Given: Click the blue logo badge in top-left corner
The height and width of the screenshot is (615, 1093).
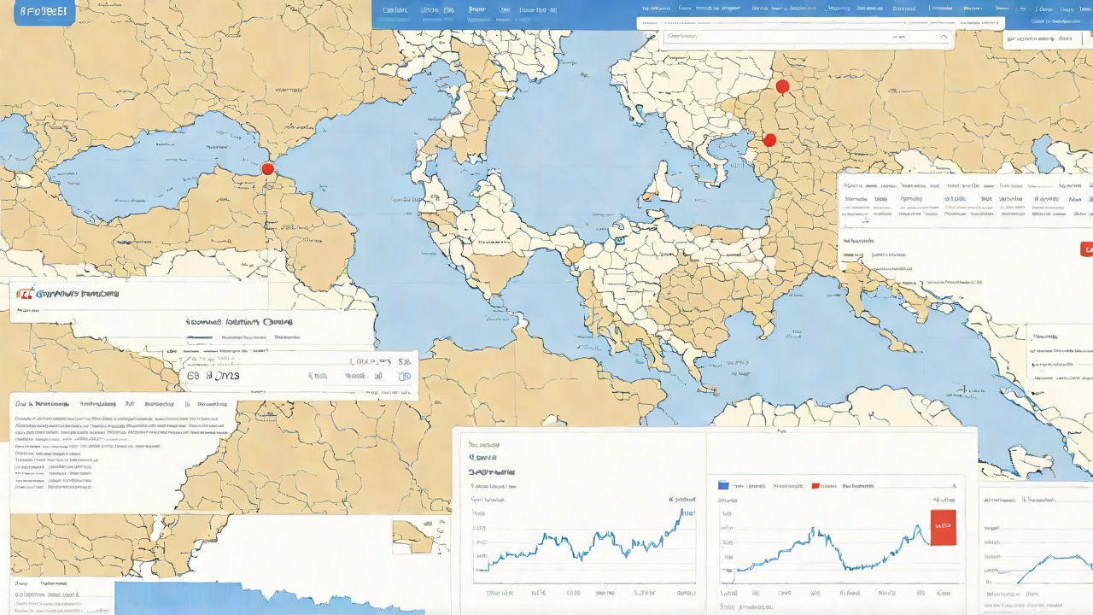Looking at the screenshot, I should pyautogui.click(x=38, y=13).
